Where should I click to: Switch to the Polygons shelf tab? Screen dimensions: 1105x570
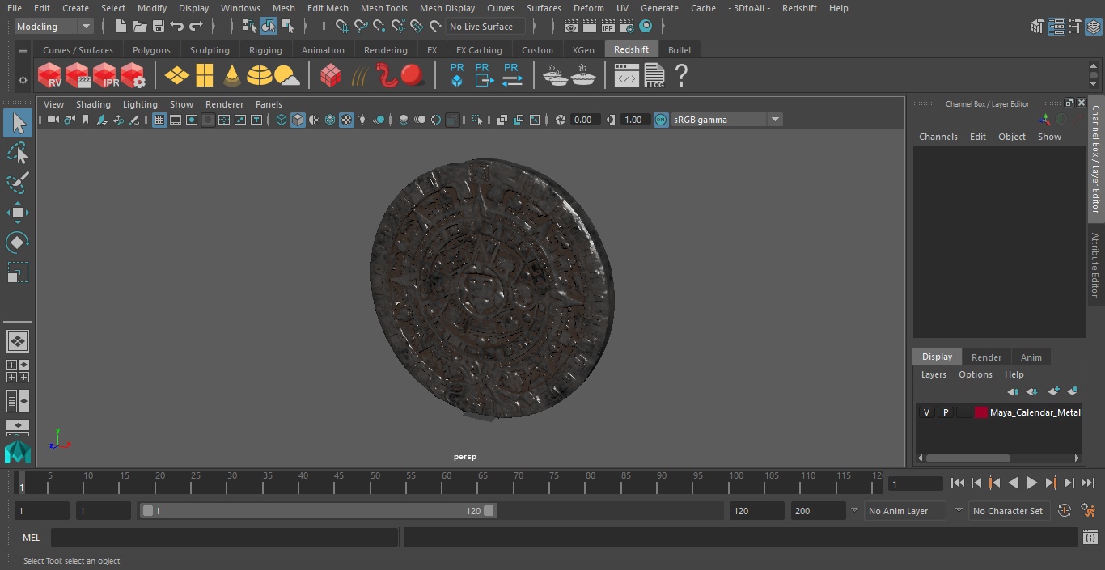tap(151, 50)
